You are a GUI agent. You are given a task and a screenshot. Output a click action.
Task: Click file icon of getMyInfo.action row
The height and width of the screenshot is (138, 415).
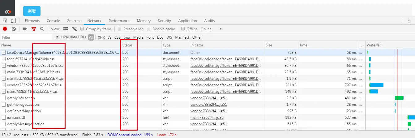pos(4,98)
